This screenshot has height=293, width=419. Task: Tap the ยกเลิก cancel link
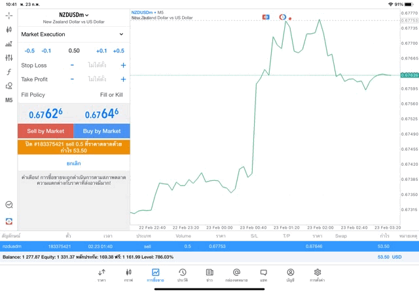(74, 163)
